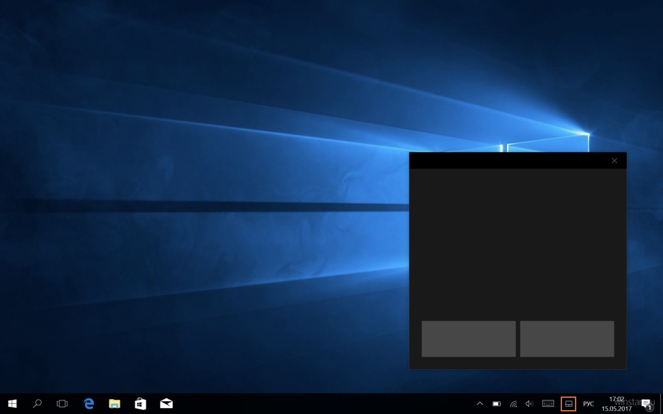663x414 pixels.
Task: Open the touch keyboard from tray
Action: click(x=548, y=404)
